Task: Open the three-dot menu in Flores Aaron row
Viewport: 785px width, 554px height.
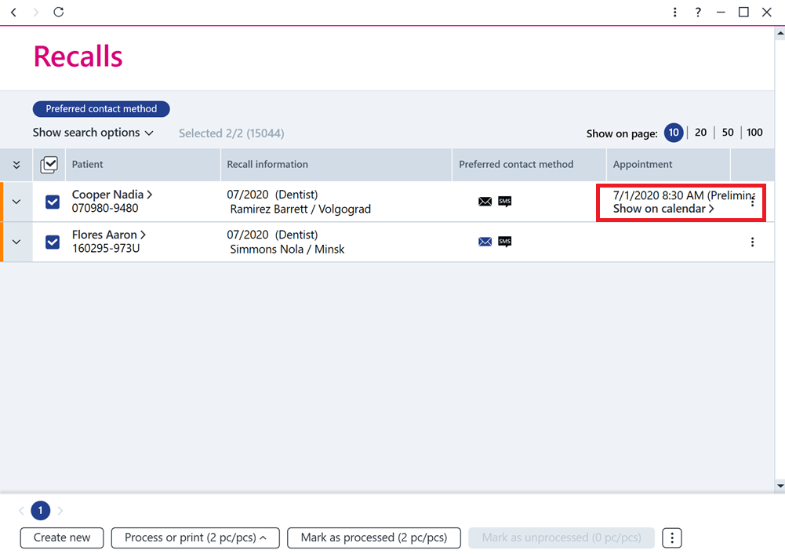Action: tap(752, 242)
